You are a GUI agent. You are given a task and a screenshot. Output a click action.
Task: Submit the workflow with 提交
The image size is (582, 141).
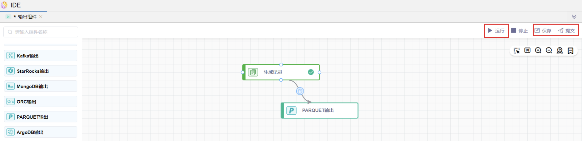tap(566, 31)
